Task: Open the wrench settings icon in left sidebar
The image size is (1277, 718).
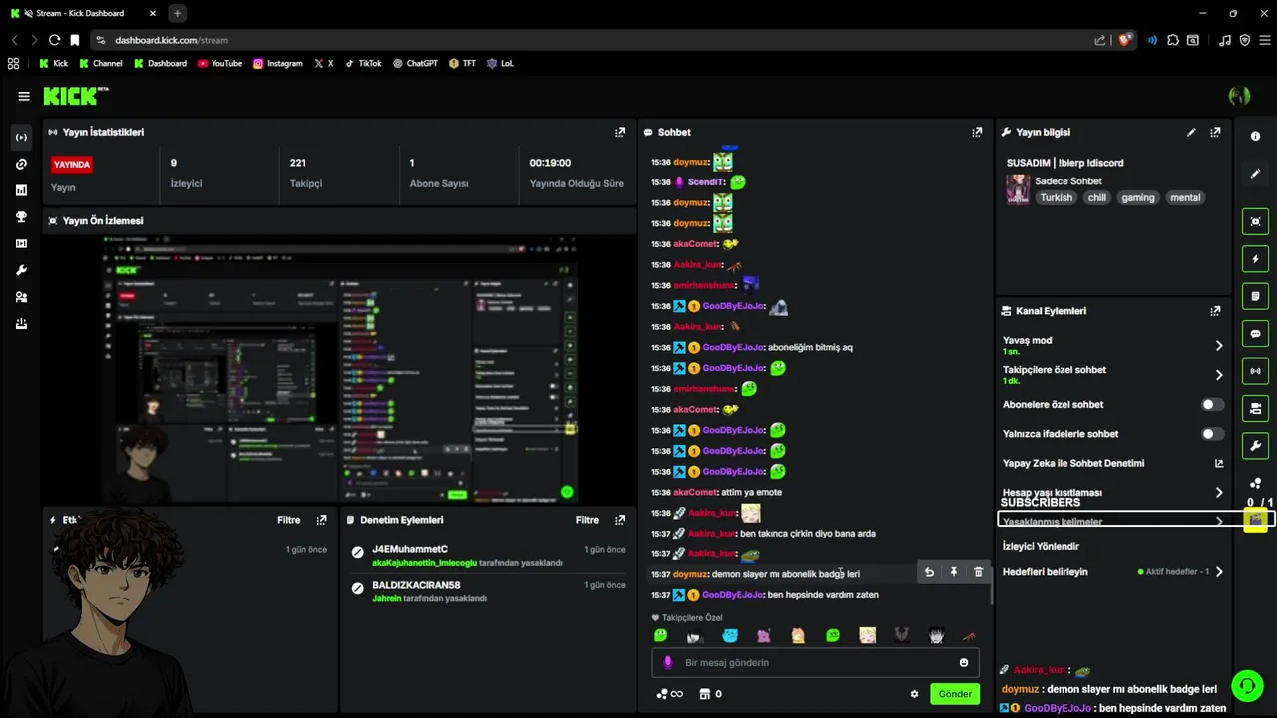Action: coord(21,271)
